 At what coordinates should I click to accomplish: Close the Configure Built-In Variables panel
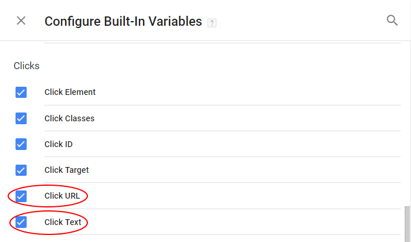click(21, 21)
